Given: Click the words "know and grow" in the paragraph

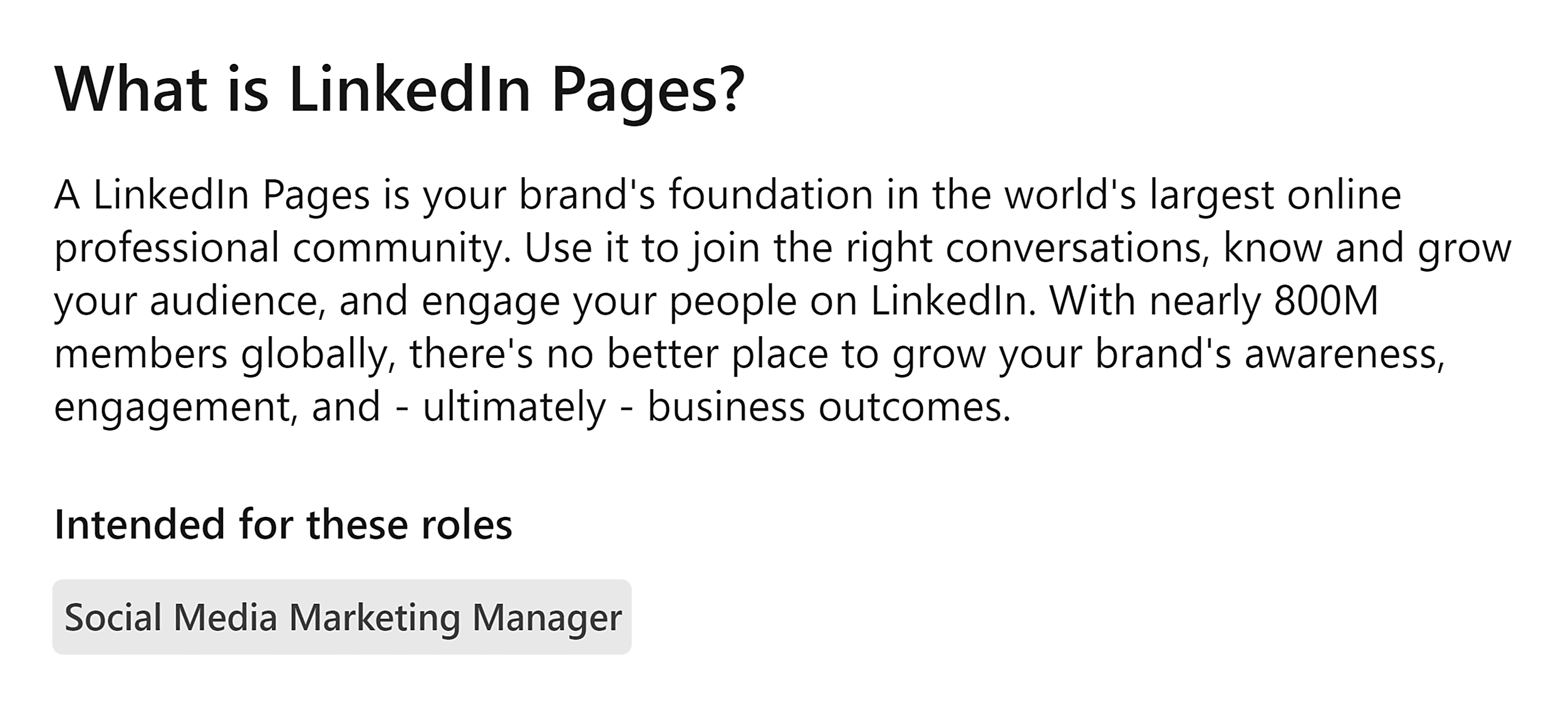Looking at the screenshot, I should (1367, 248).
